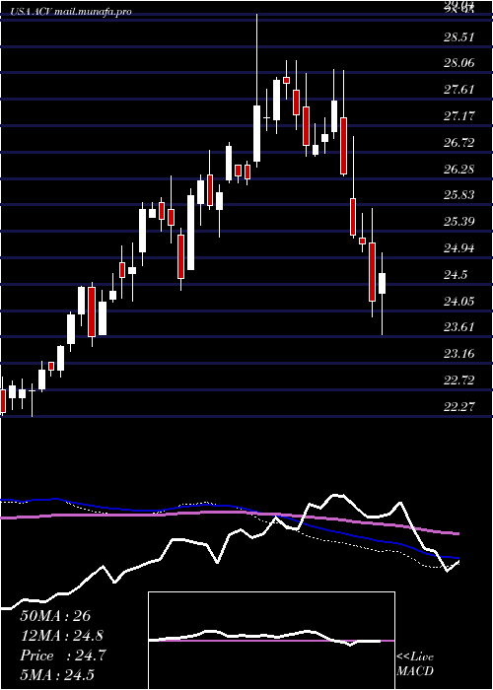Select the 24.5 price axis label
This screenshot has width=493, height=690.
[456, 275]
